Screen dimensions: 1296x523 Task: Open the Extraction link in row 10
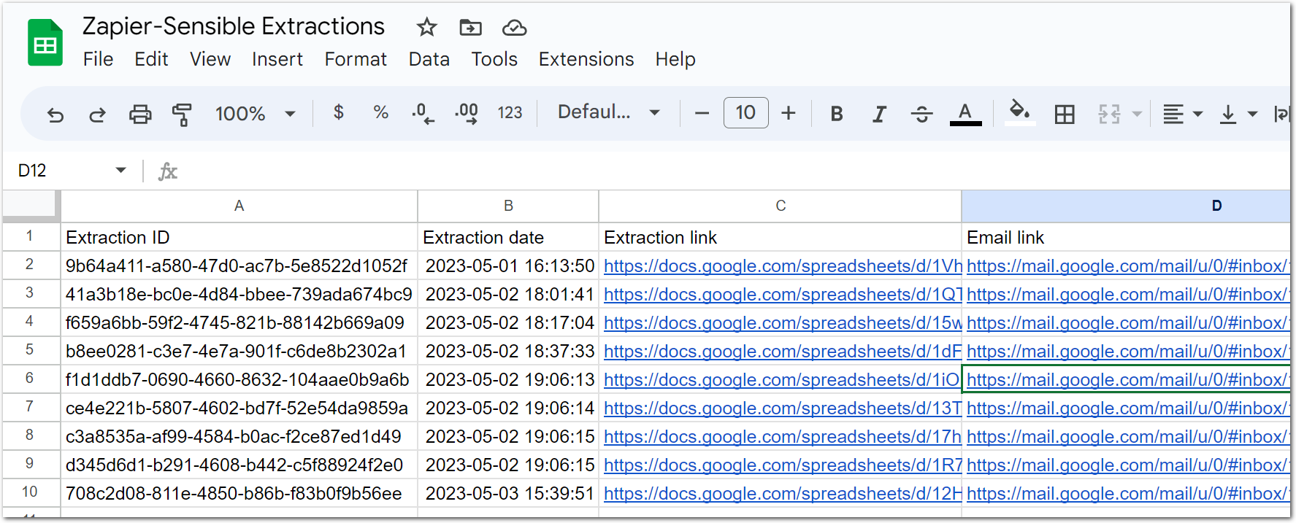click(783, 494)
